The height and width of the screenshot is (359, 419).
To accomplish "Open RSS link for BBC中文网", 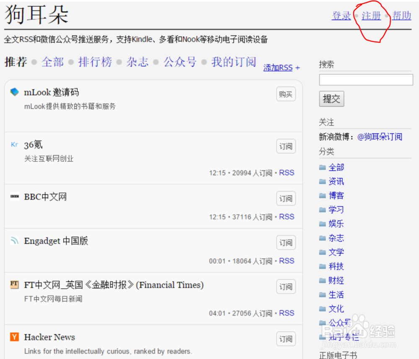I will click(287, 217).
